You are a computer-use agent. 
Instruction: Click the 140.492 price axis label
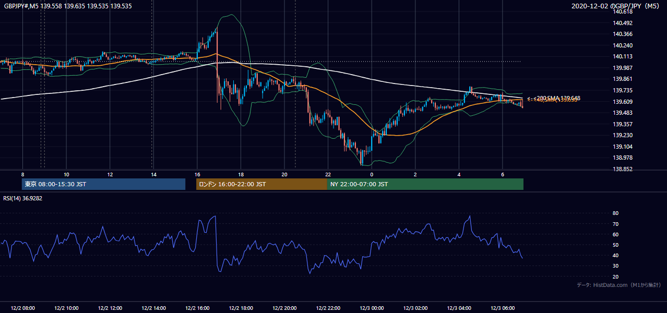pyautogui.click(x=623, y=23)
